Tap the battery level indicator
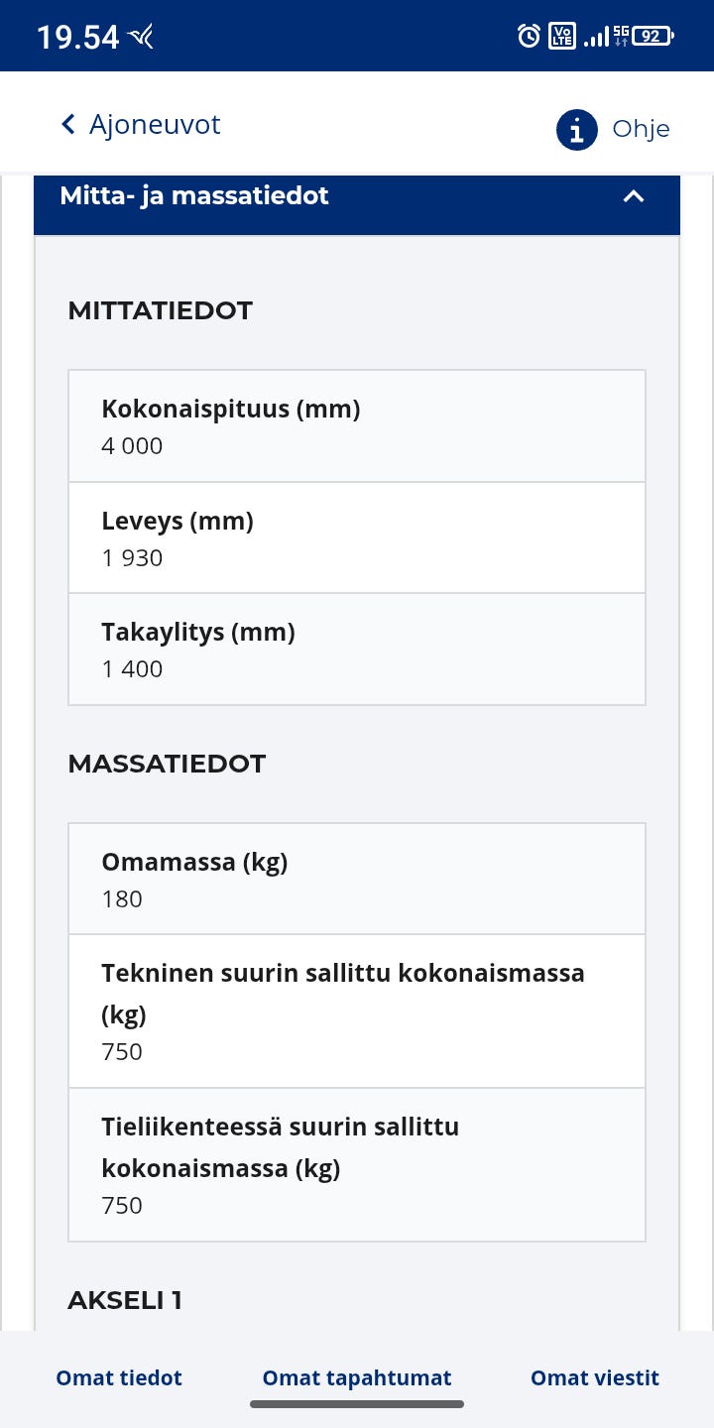 654,37
